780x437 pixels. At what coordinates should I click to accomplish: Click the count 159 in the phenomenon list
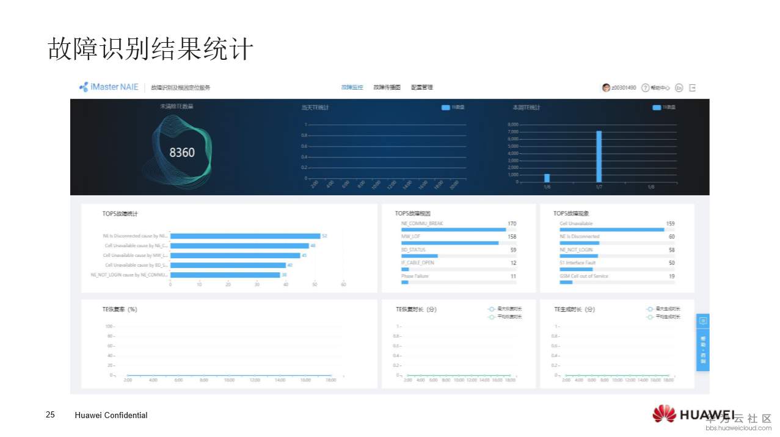pos(670,224)
